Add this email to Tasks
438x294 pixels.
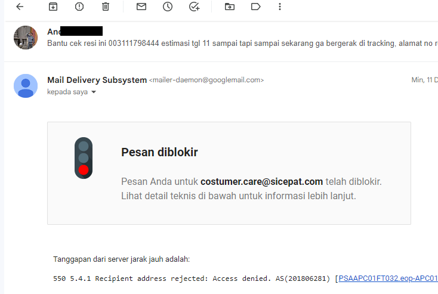[x=194, y=7]
